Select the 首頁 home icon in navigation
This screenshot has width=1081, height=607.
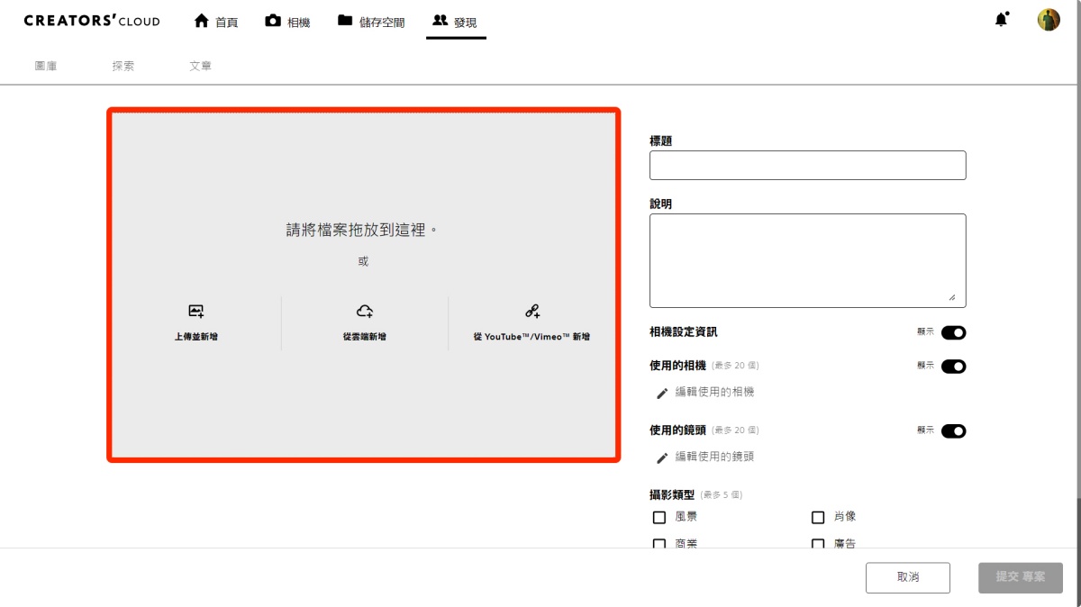(200, 19)
